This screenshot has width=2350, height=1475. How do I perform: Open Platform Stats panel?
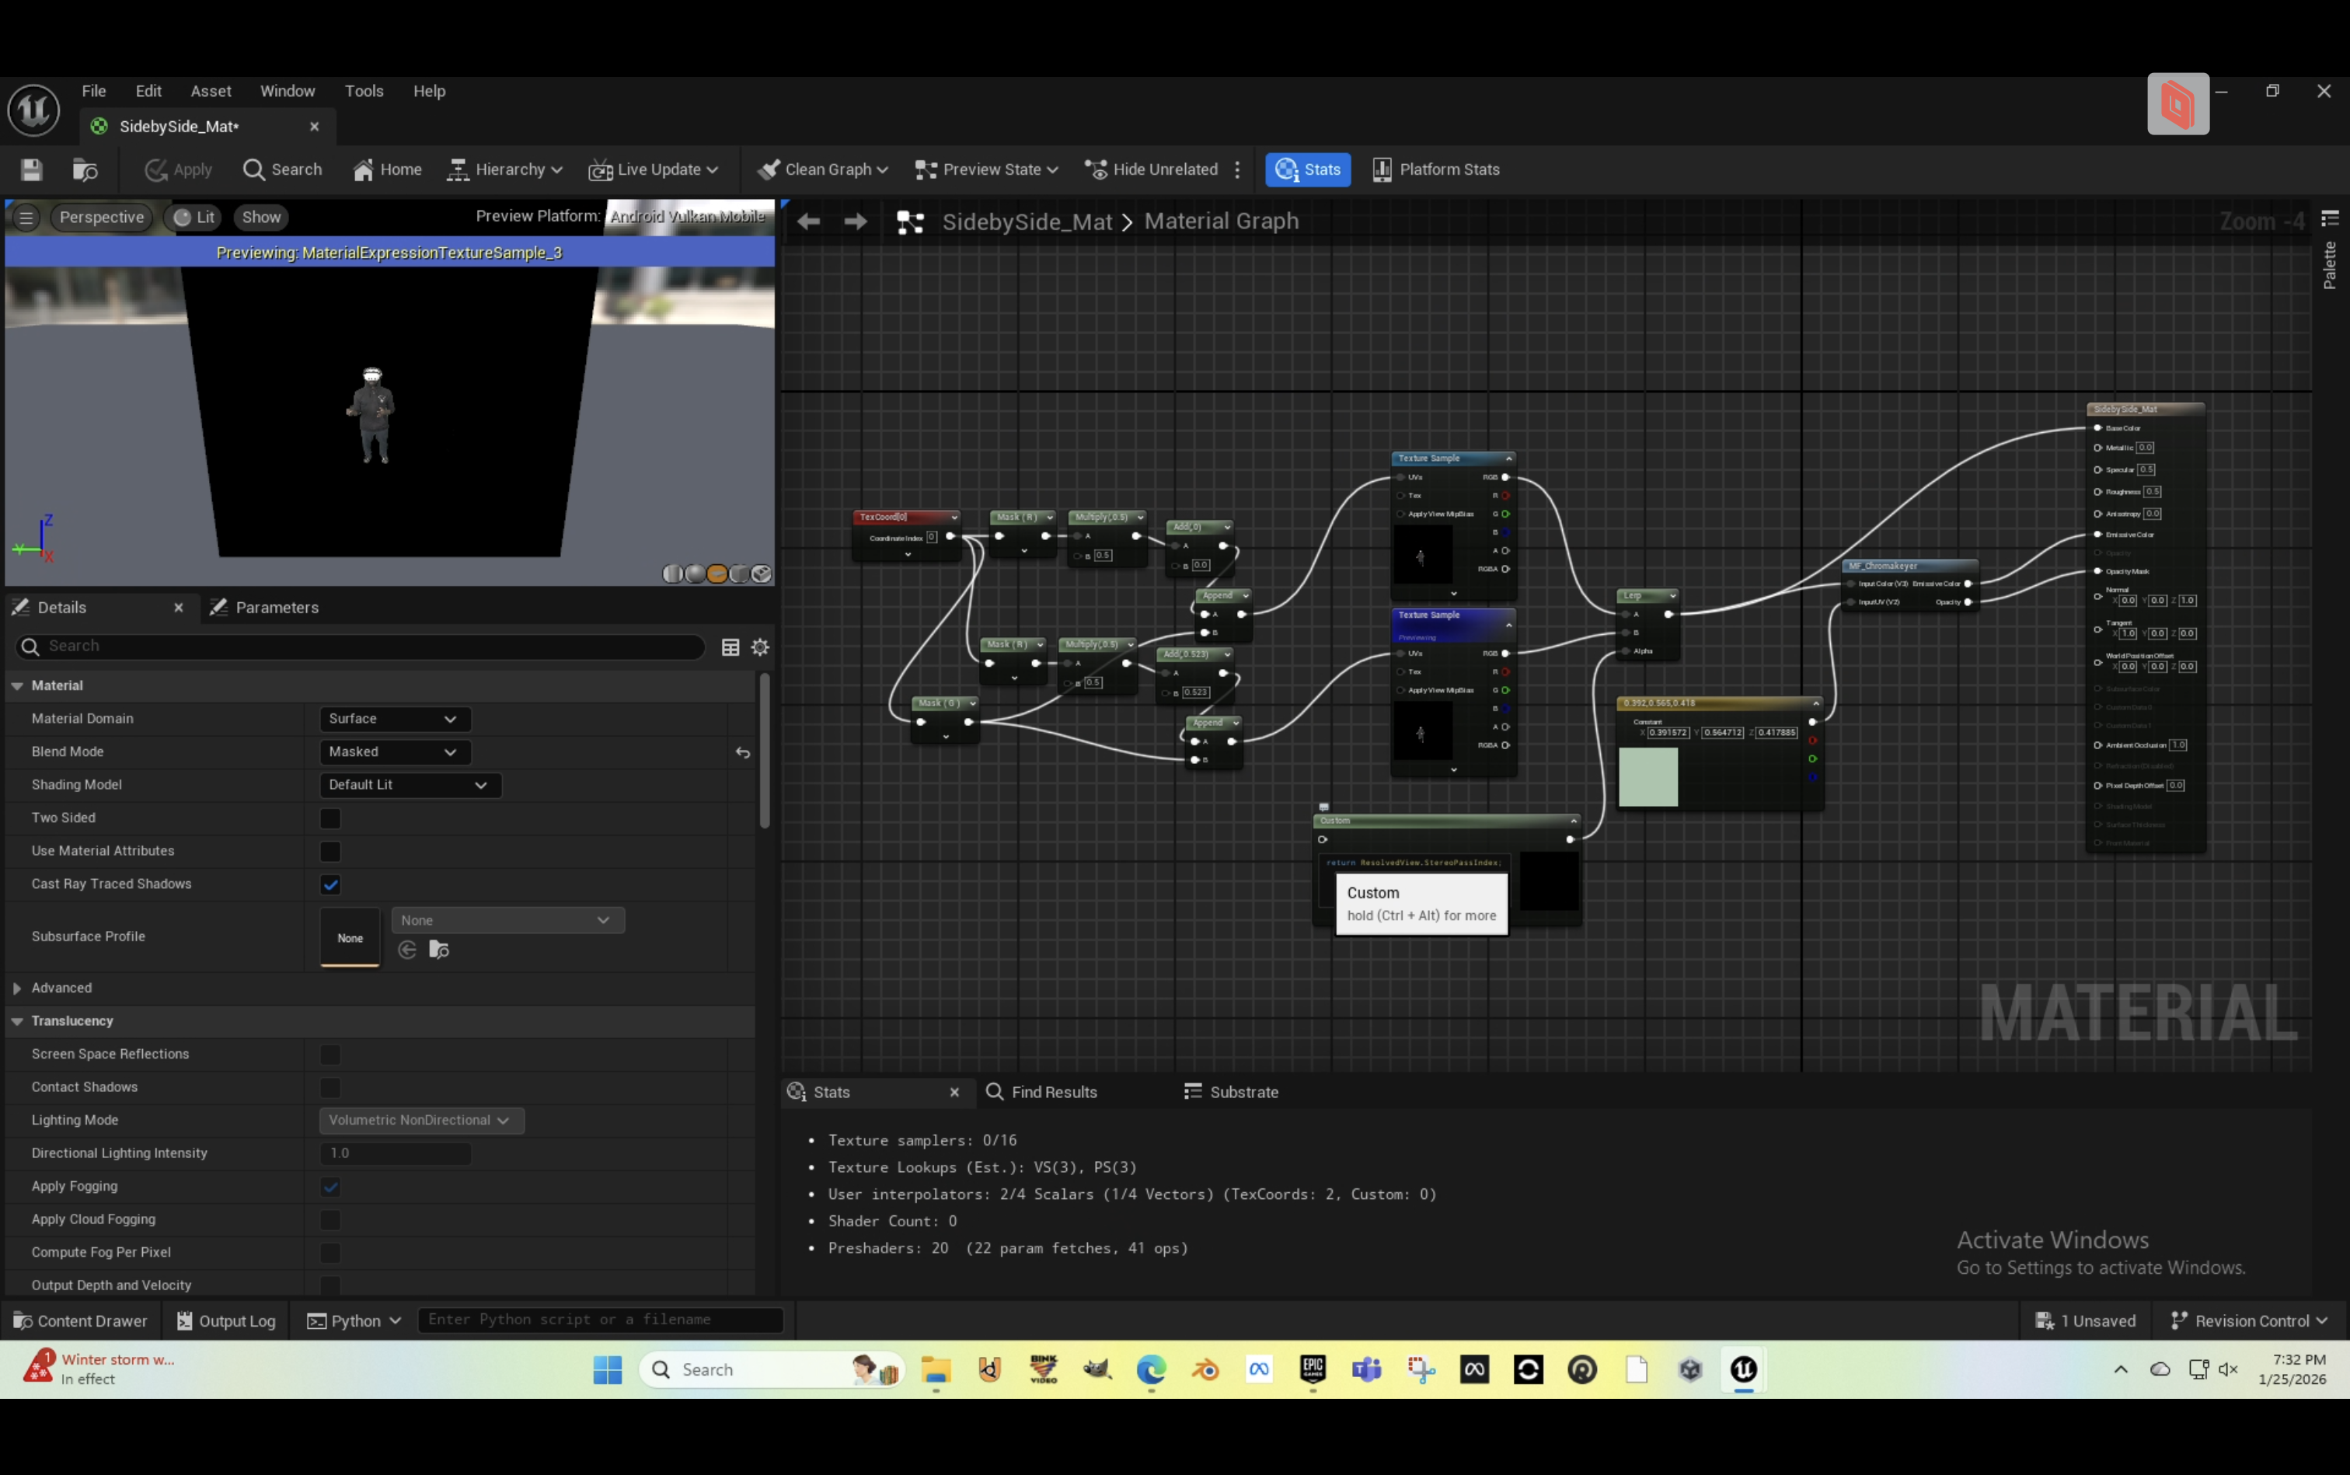(1435, 169)
